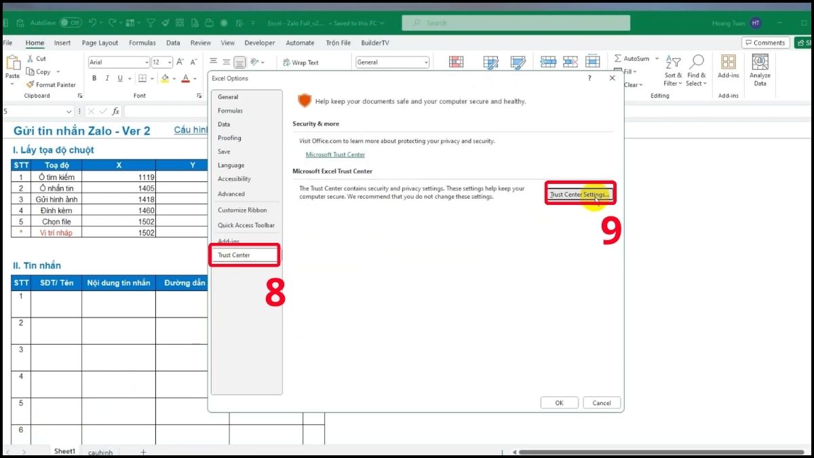Click the Comments button
The height and width of the screenshot is (458, 814).
[765, 43]
